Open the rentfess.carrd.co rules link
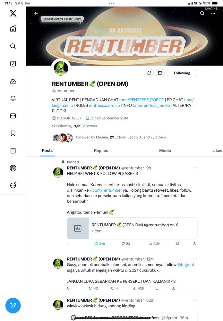The image size is (223, 321). [x=104, y=105]
